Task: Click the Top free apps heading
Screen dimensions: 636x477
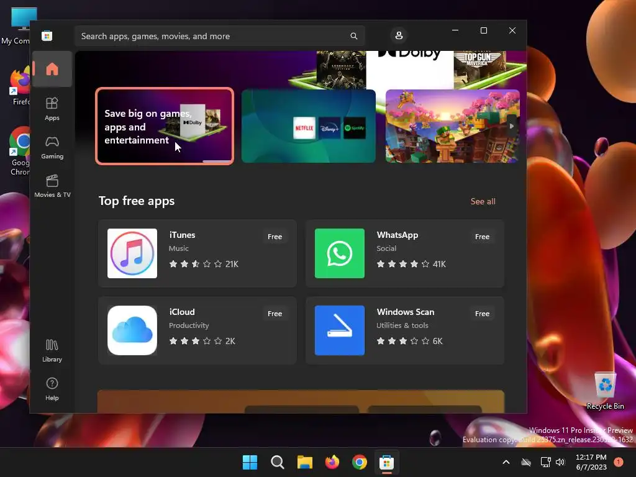Action: [x=137, y=201]
